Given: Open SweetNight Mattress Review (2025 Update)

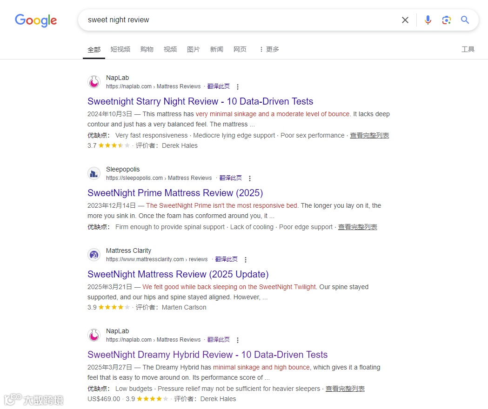Looking at the screenshot, I should click(178, 274).
